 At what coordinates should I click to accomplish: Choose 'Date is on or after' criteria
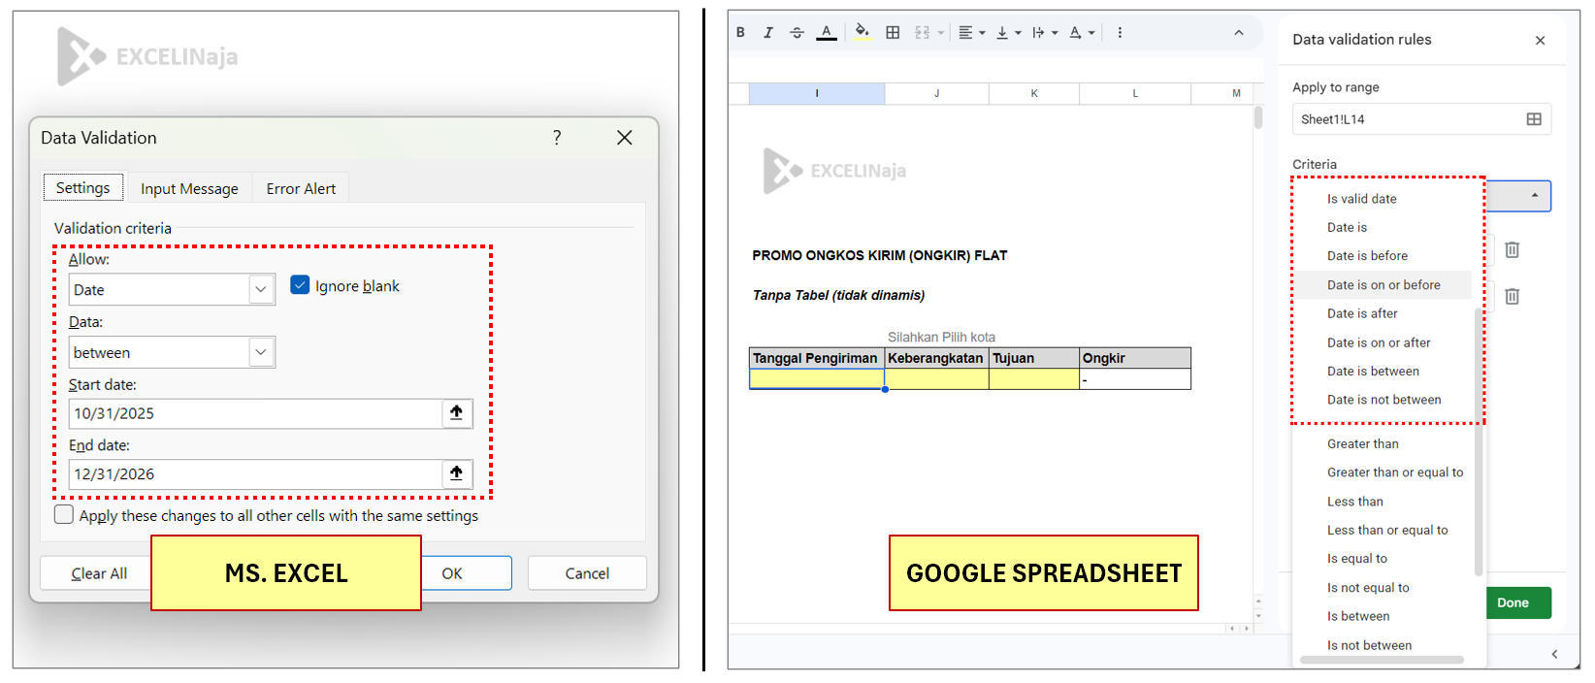pyautogui.click(x=1379, y=342)
